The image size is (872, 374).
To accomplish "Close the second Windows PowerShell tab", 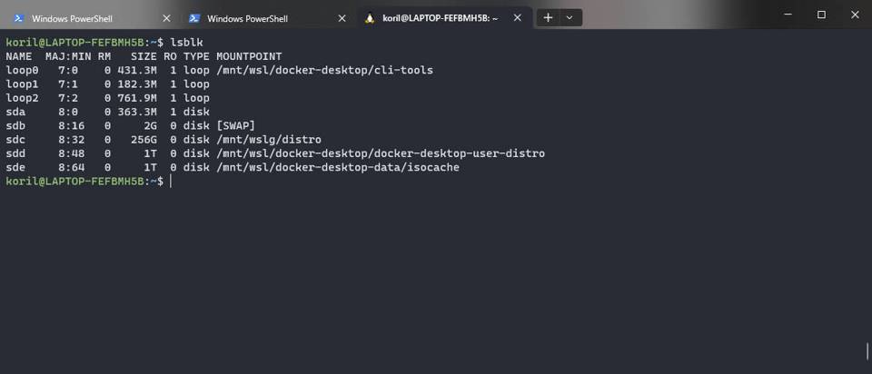I will [x=342, y=18].
